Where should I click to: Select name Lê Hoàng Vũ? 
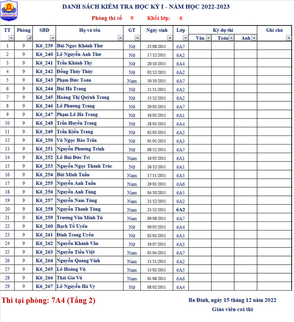[x=90, y=269]
